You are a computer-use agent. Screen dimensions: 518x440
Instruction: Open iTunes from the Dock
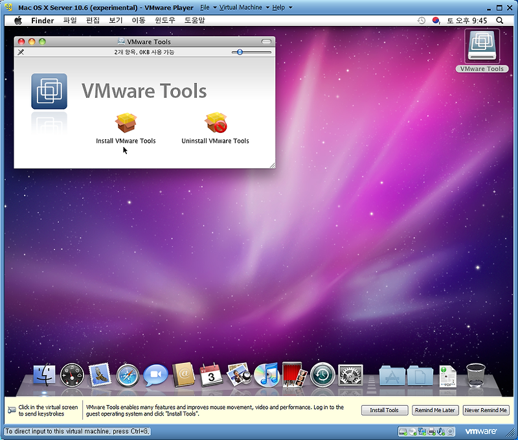point(267,375)
